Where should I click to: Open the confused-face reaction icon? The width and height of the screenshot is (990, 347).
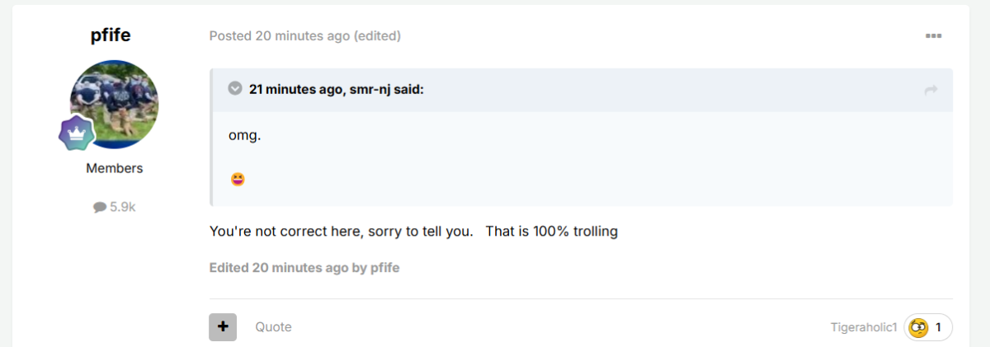(918, 328)
